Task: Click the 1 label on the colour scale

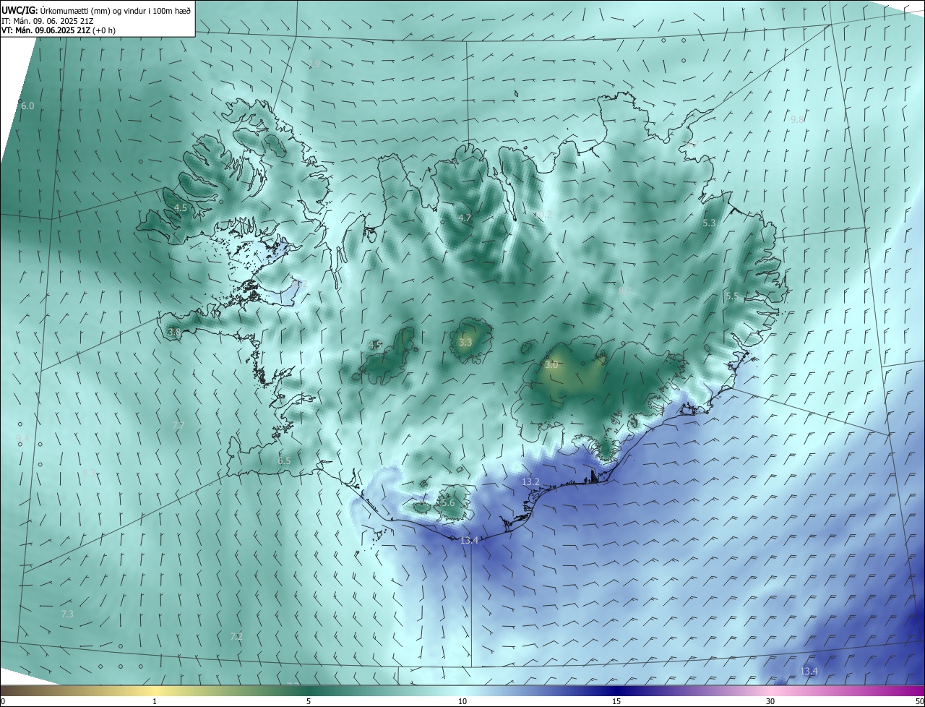Action: tap(155, 701)
